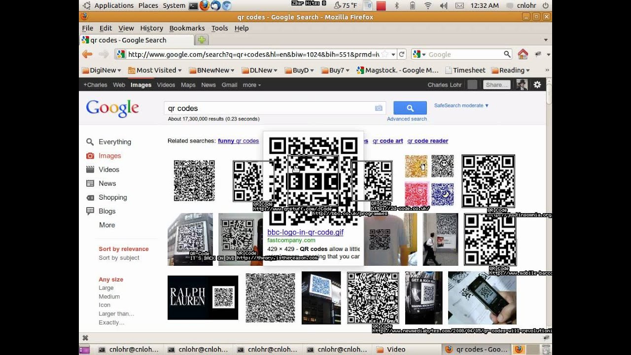Open the search engine selector dropdown

(x=420, y=54)
